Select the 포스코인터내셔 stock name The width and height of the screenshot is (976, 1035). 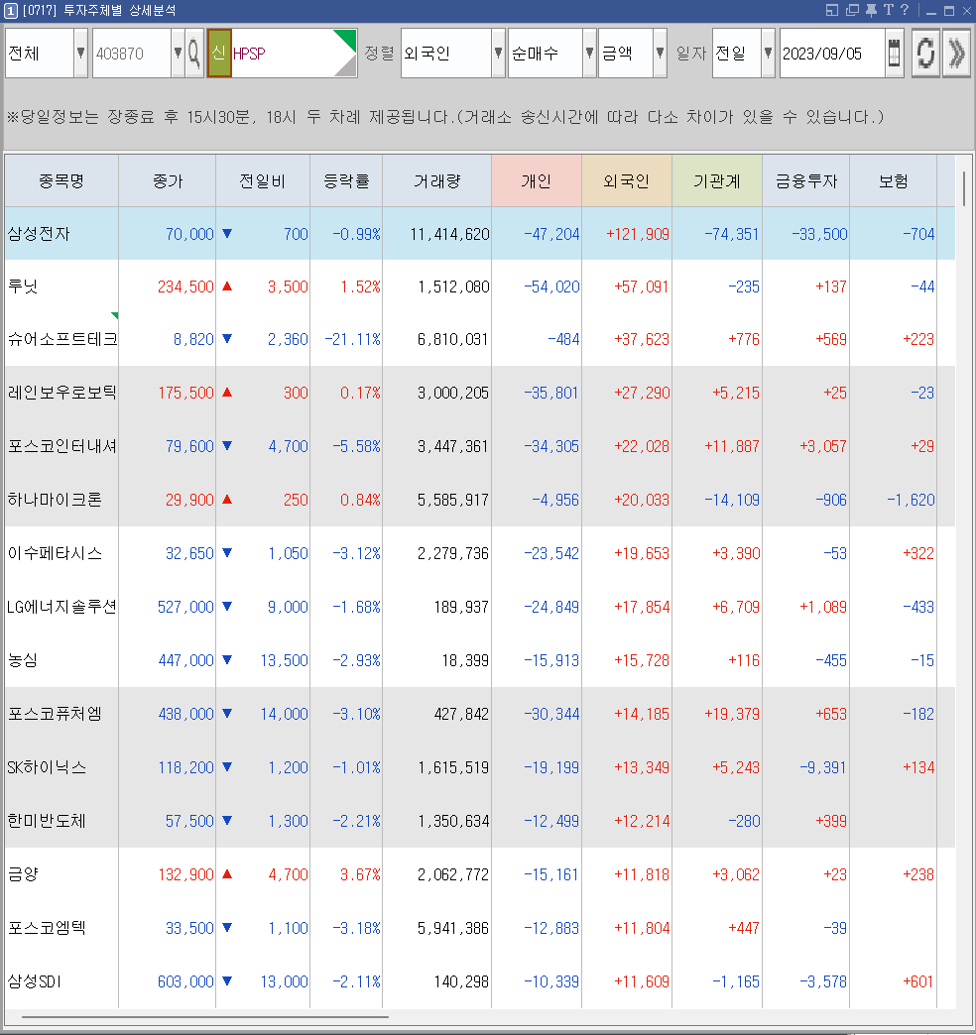pos(62,446)
